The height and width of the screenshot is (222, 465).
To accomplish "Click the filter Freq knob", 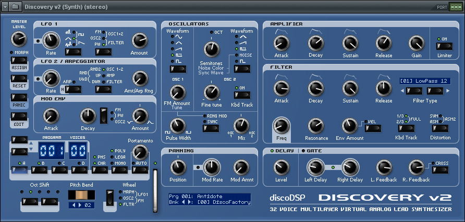I will point(280,126).
